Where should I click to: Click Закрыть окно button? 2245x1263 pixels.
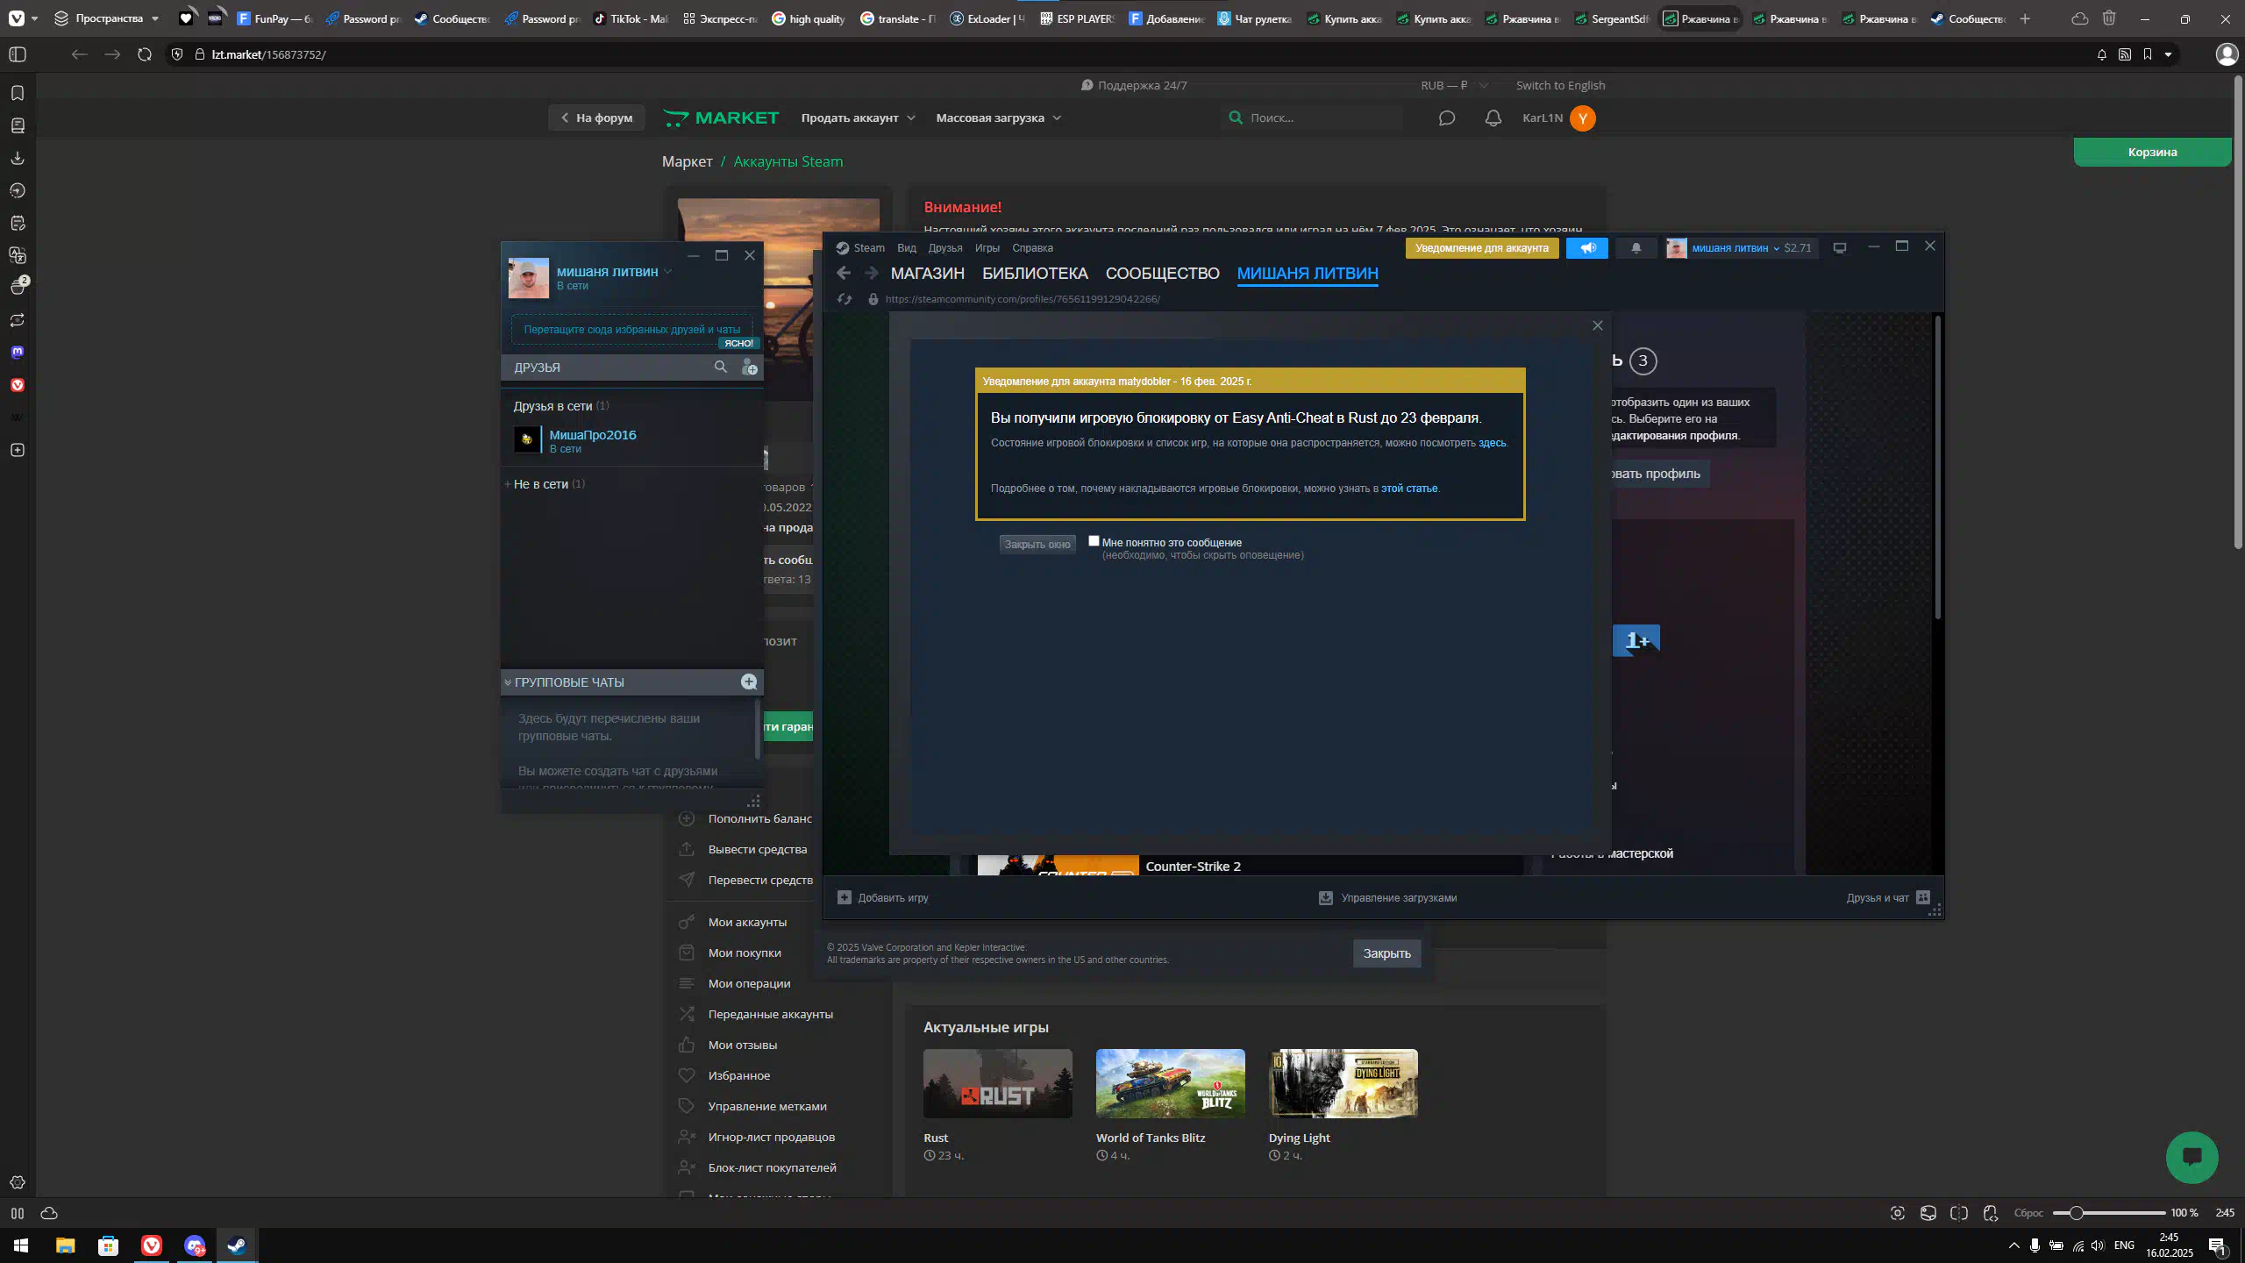[1037, 545]
